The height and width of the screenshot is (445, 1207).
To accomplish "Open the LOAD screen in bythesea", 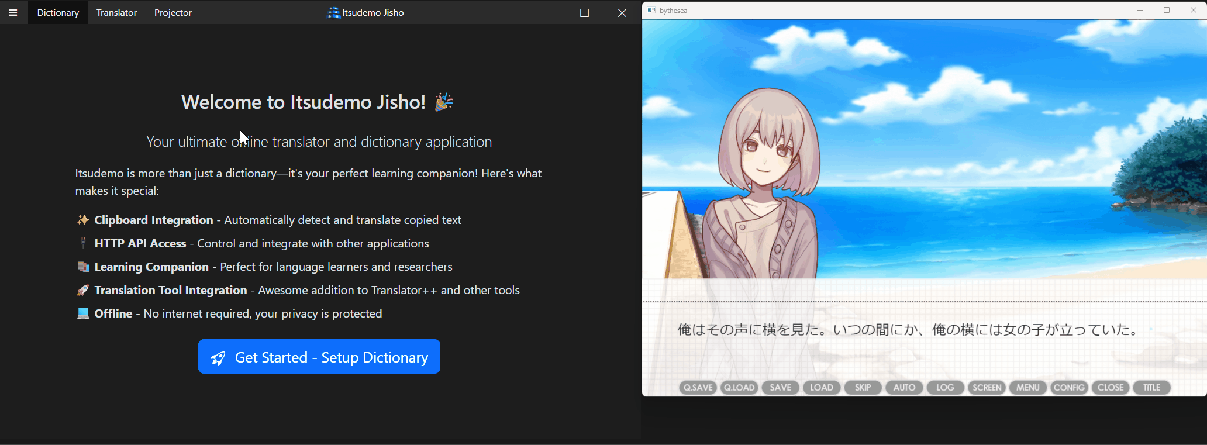I will coord(822,388).
